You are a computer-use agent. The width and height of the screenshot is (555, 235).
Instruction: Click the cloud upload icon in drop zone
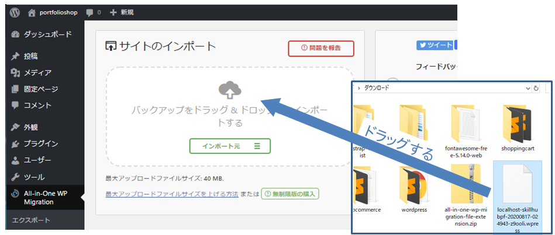[x=230, y=90]
